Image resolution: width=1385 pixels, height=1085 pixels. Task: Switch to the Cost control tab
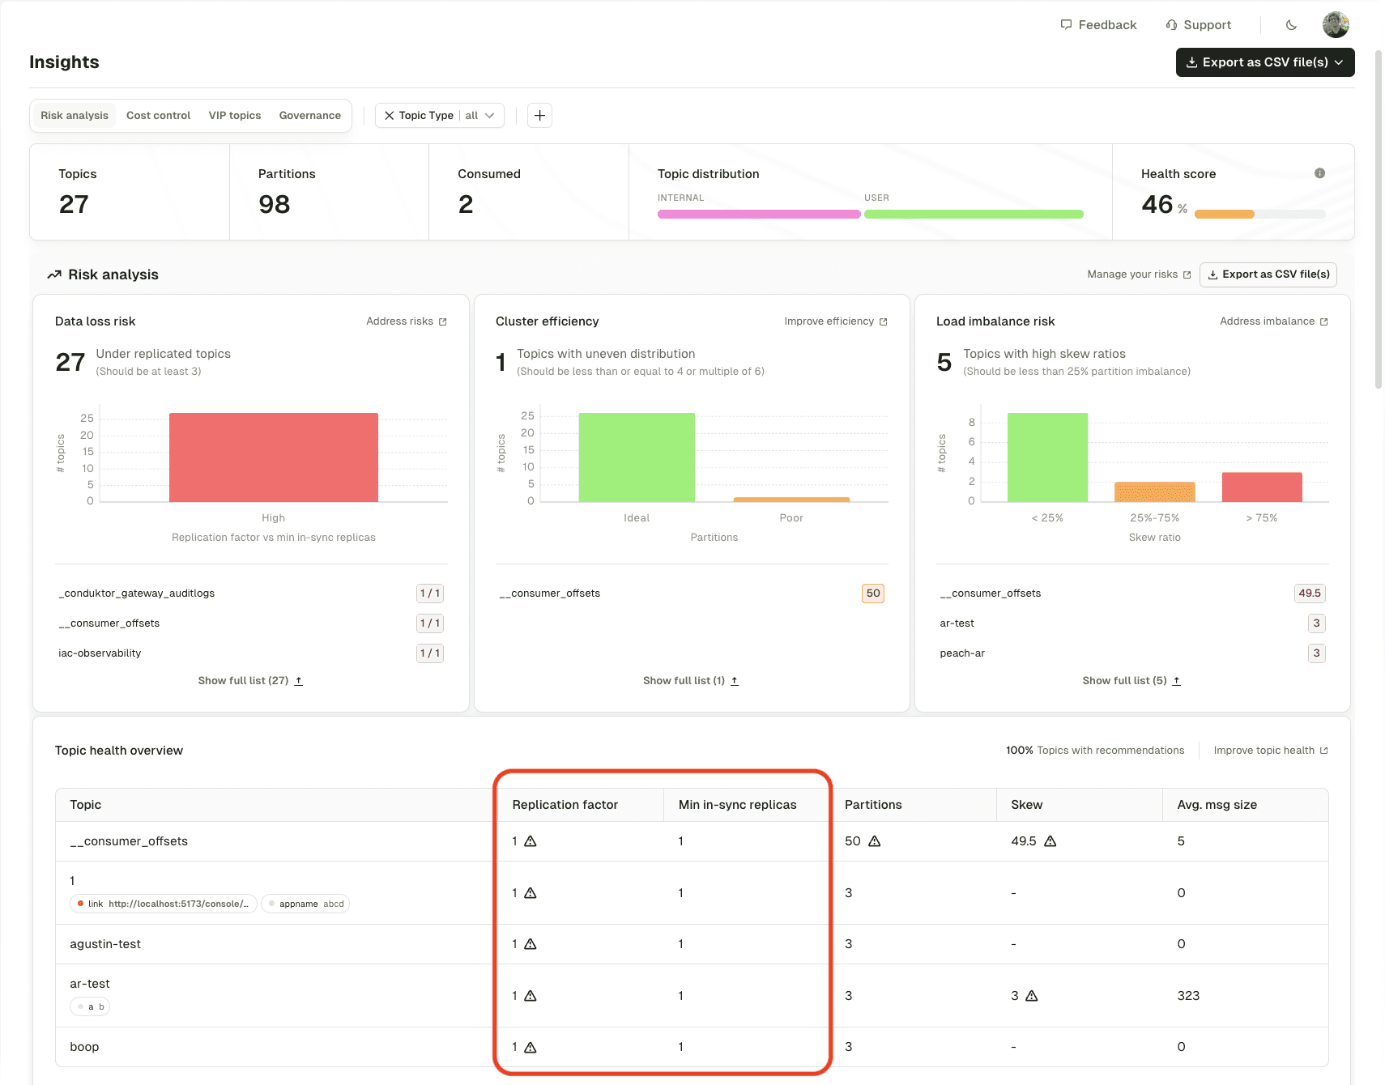click(x=158, y=115)
